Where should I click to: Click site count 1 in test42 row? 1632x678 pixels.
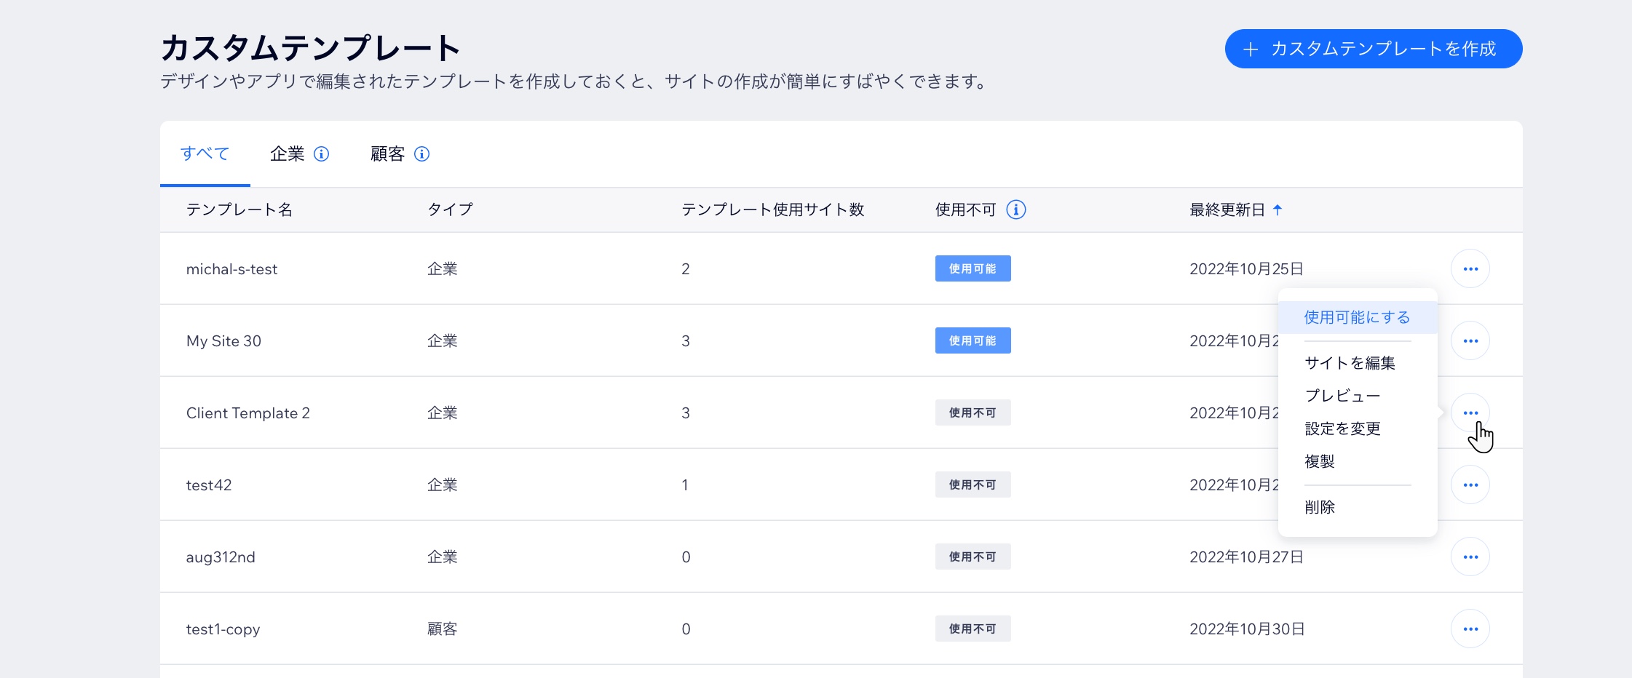point(685,485)
